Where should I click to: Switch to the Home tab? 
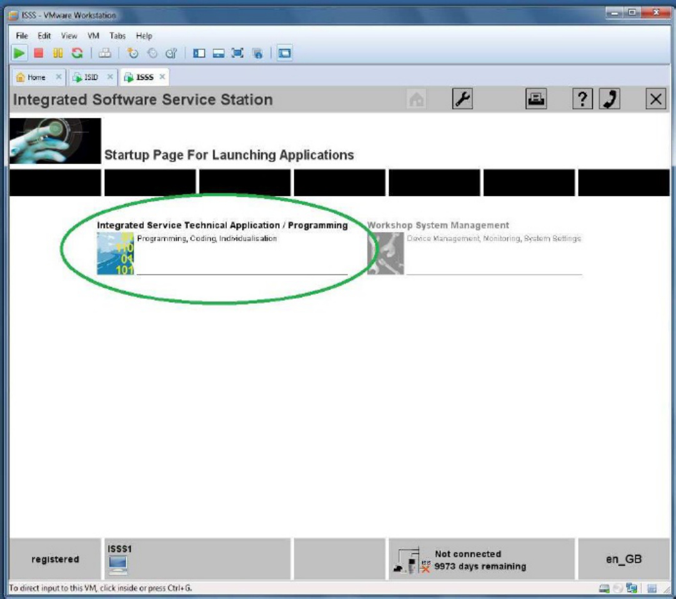pos(36,77)
